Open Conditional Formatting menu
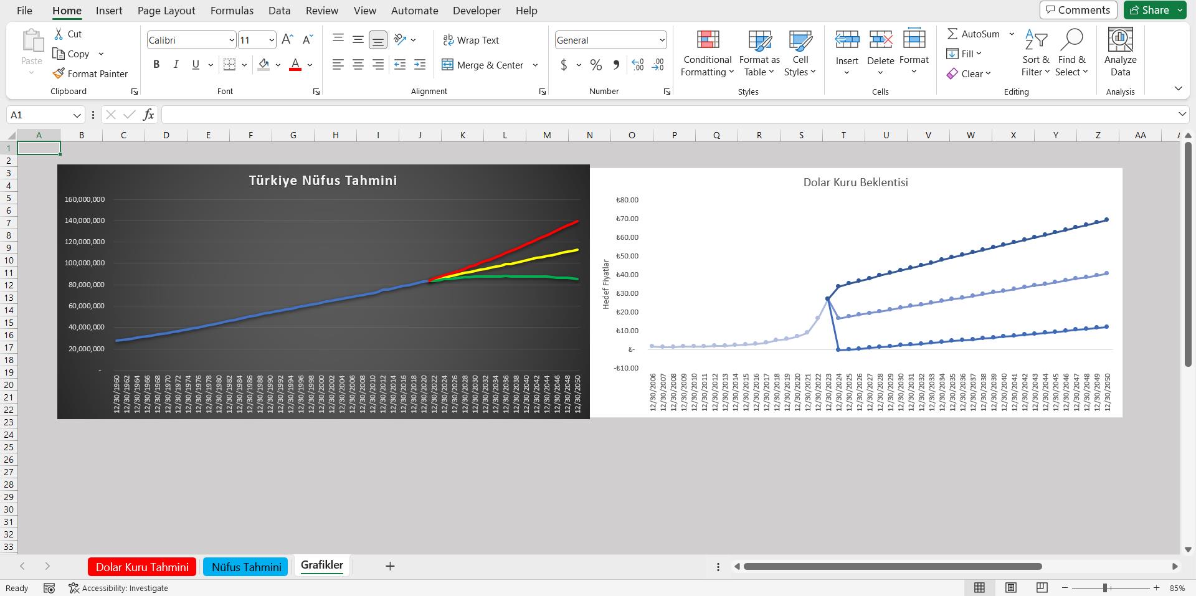The height and width of the screenshot is (596, 1196). [x=706, y=54]
